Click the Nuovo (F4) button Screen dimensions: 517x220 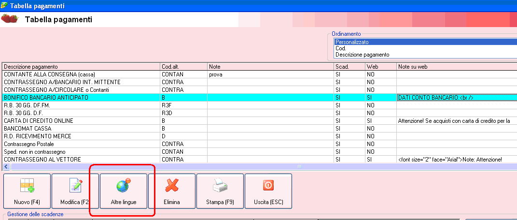pos(27,191)
